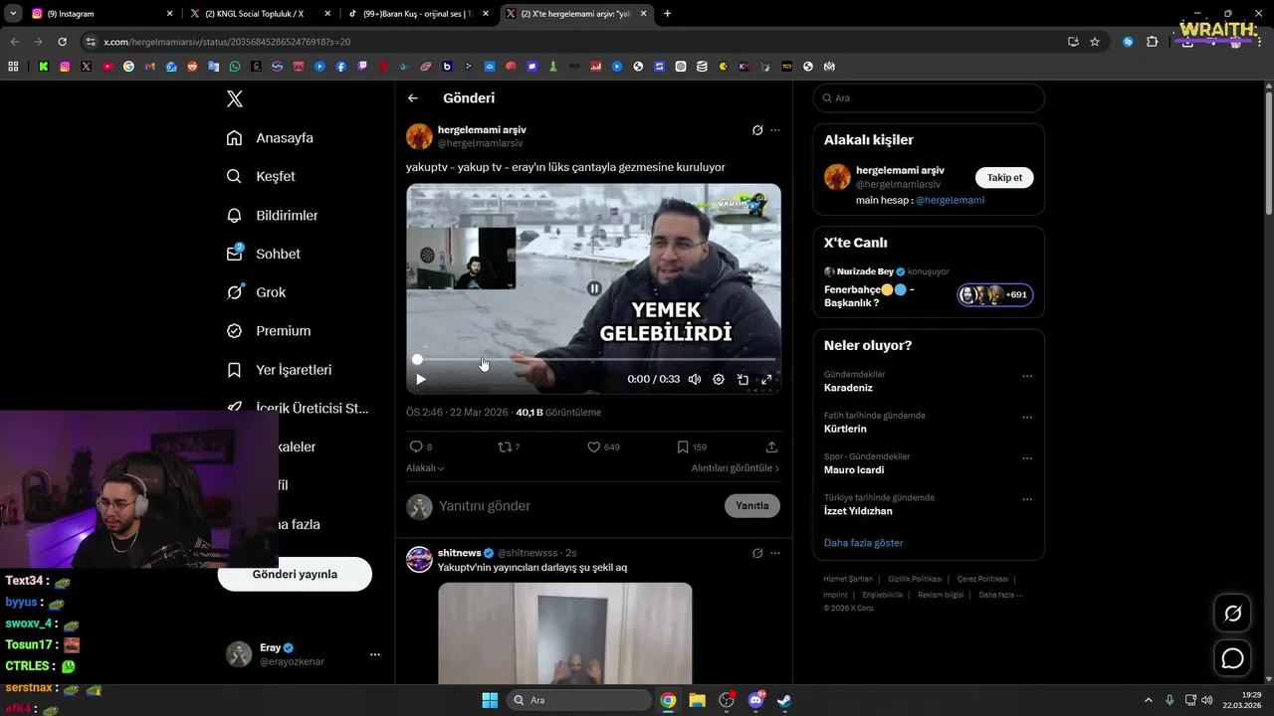Click shitnews profile avatar
This screenshot has width=1274, height=716.
419,559
